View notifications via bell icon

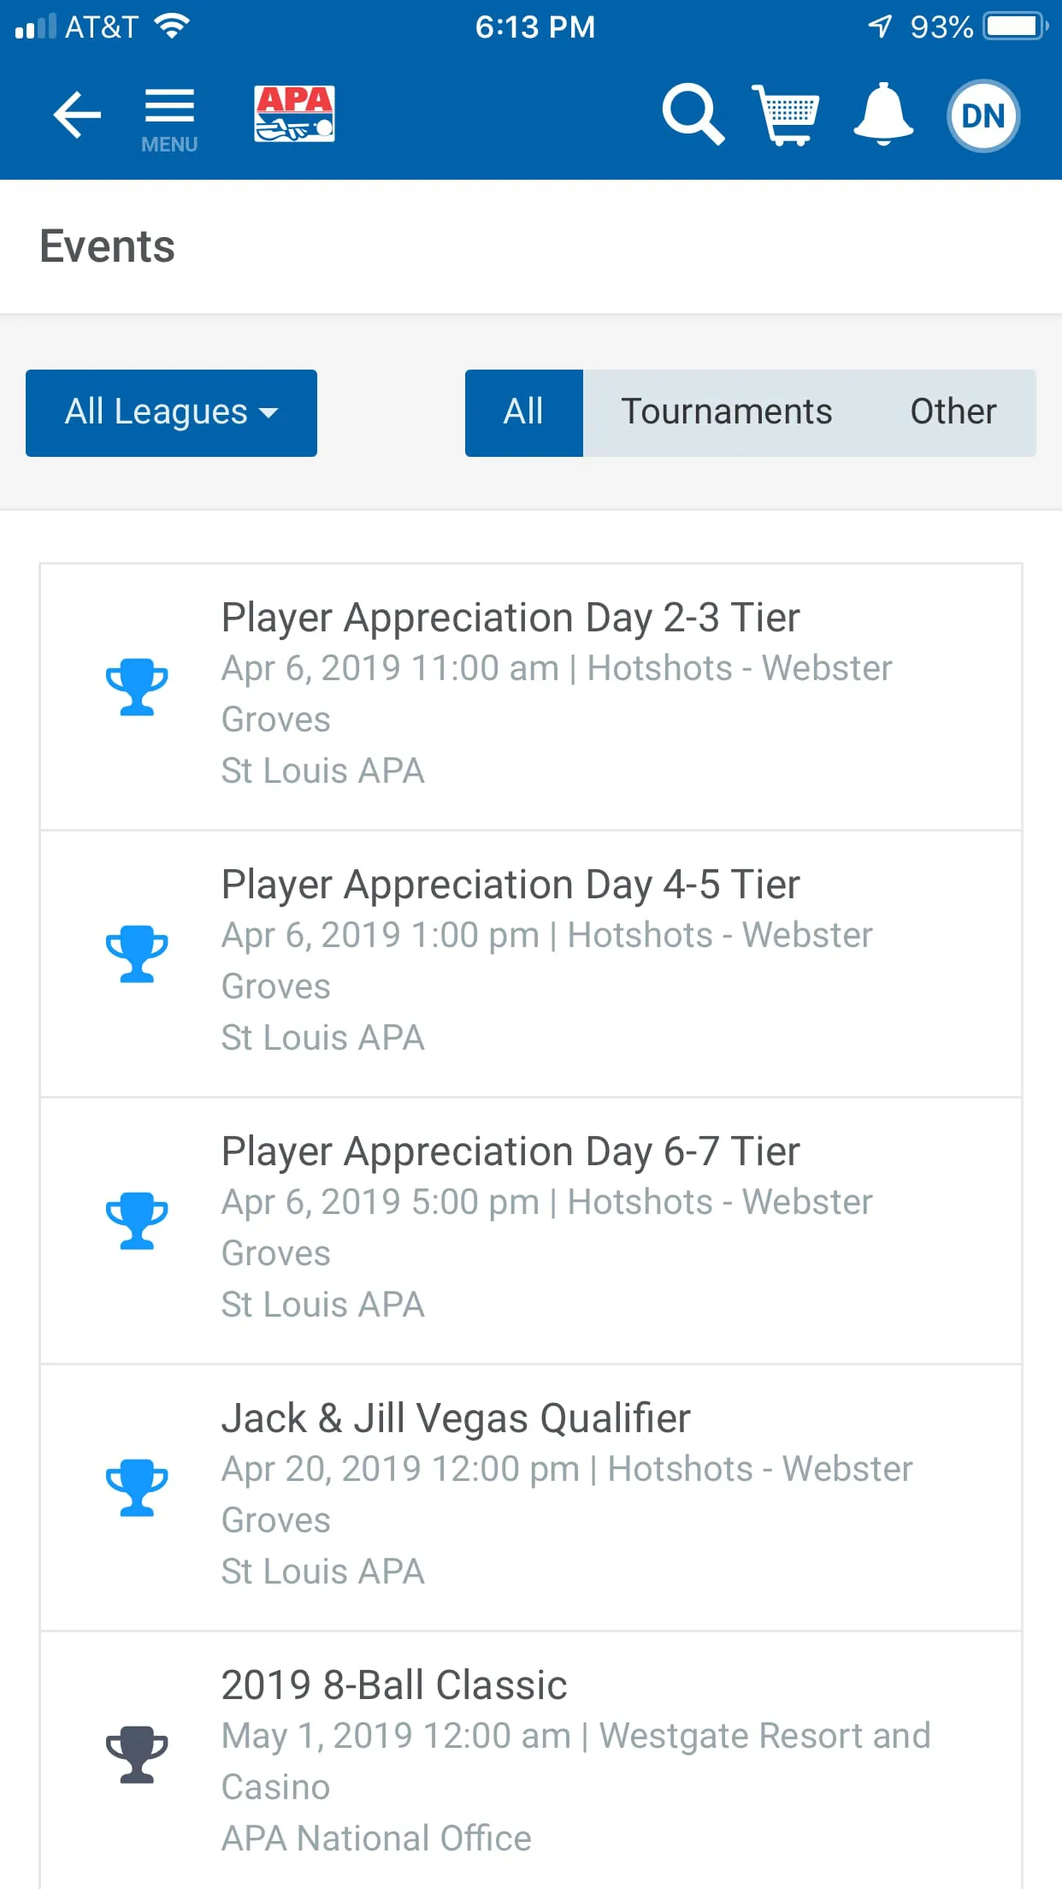pyautogui.click(x=883, y=114)
